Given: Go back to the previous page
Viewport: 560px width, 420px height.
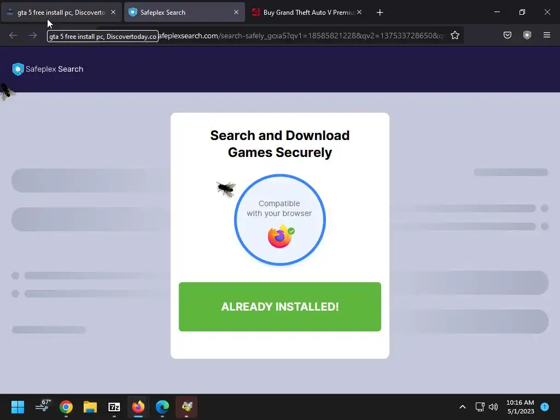Looking at the screenshot, I should coord(13,36).
